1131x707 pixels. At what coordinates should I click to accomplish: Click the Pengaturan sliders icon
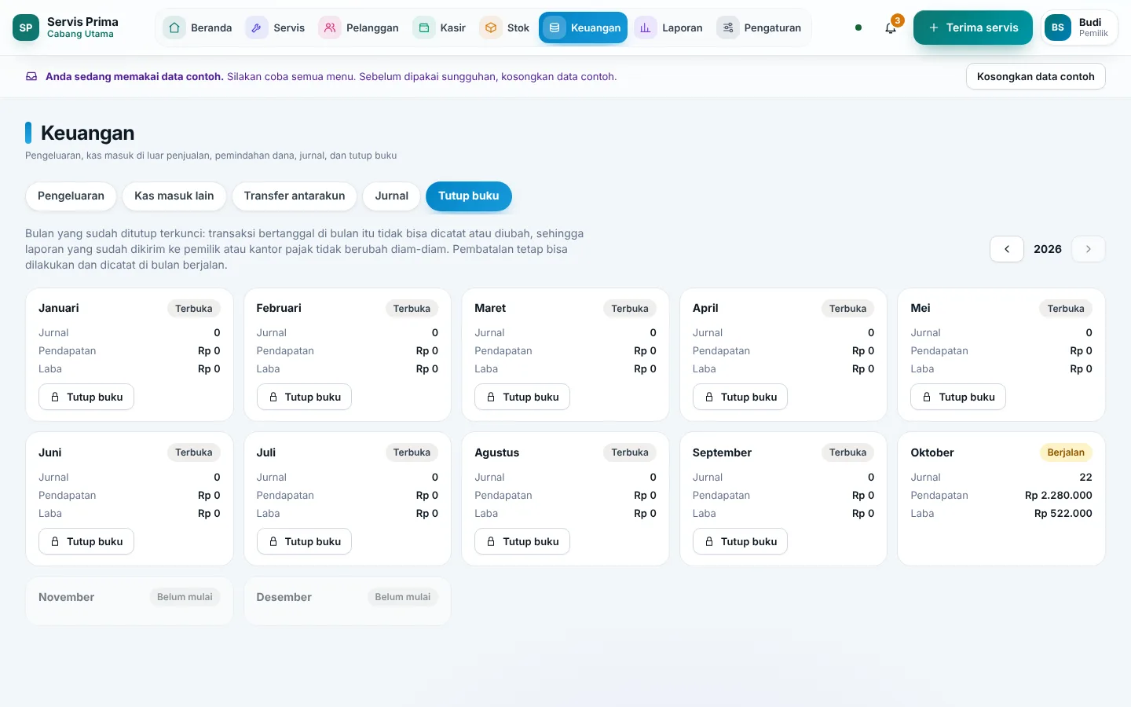click(x=728, y=27)
